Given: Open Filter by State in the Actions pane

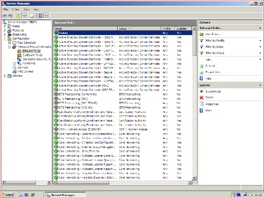Looking at the screenshot, I should point(214,47).
